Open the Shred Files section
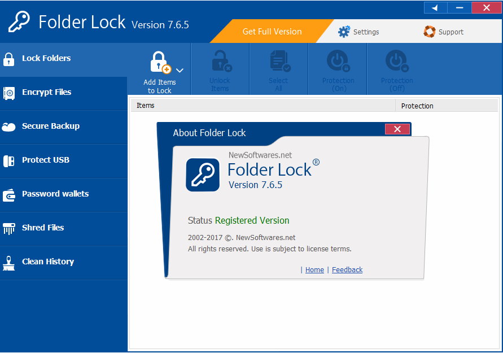The height and width of the screenshot is (353, 503). pos(64,229)
